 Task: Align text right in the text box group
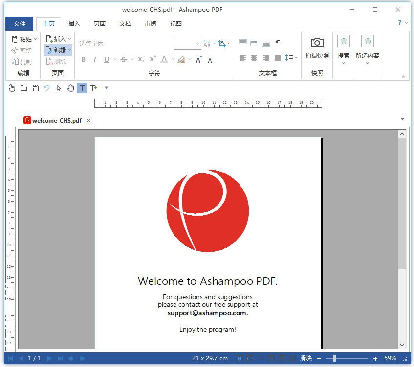coord(266,58)
